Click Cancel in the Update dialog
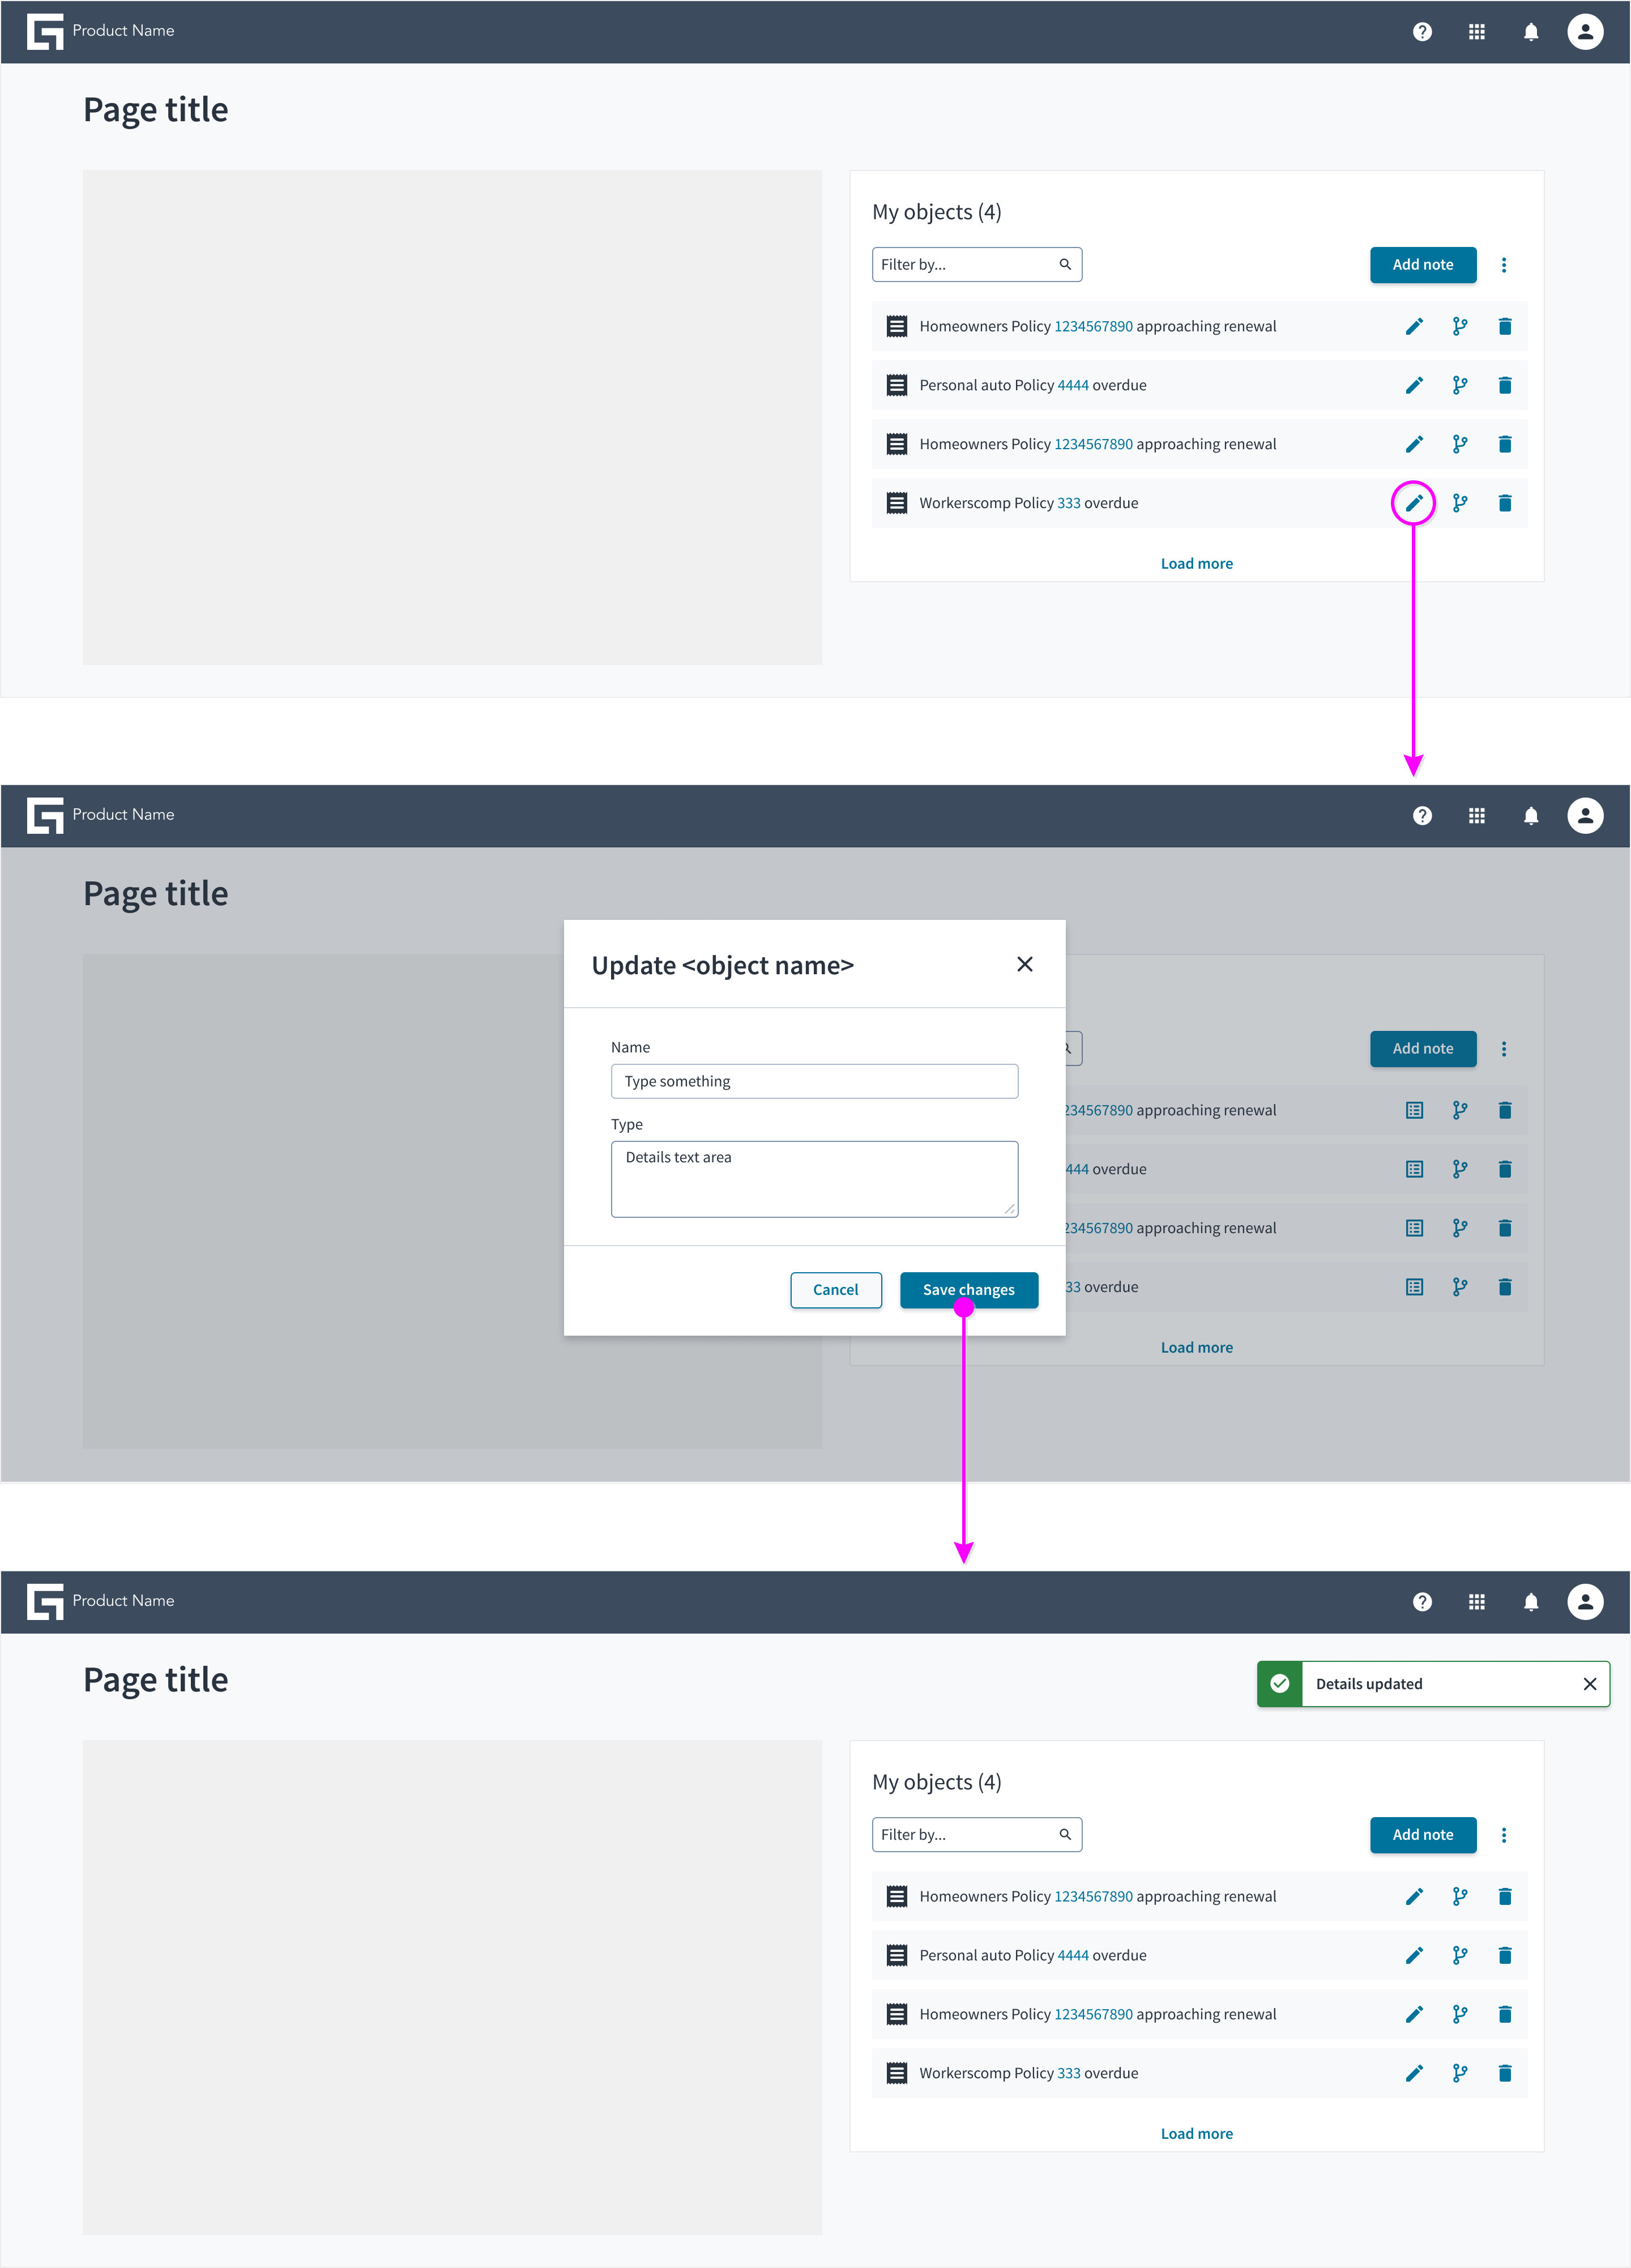Viewport: 1631px width, 2268px height. point(835,1290)
